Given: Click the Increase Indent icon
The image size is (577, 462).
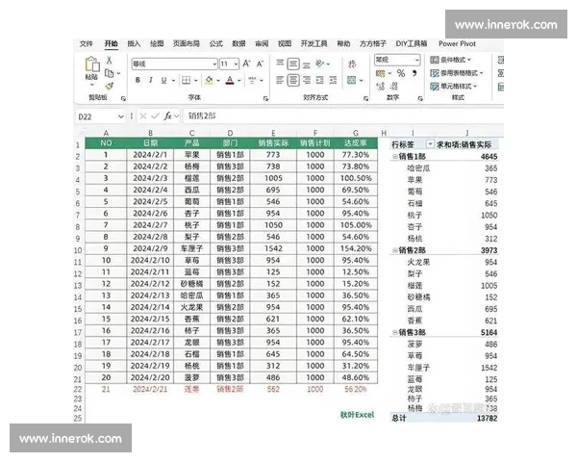Looking at the screenshot, I should 333,80.
